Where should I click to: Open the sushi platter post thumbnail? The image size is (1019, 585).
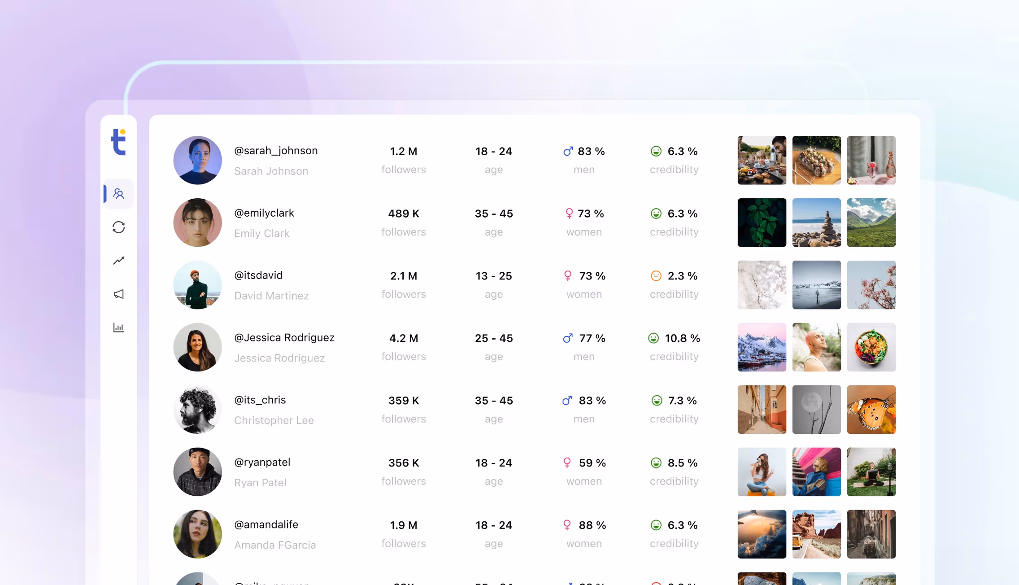click(x=816, y=160)
